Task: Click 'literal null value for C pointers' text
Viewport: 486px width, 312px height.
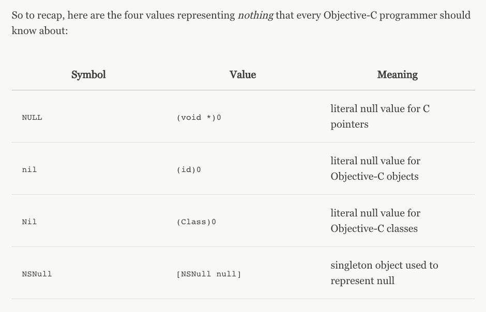Action: click(x=380, y=116)
